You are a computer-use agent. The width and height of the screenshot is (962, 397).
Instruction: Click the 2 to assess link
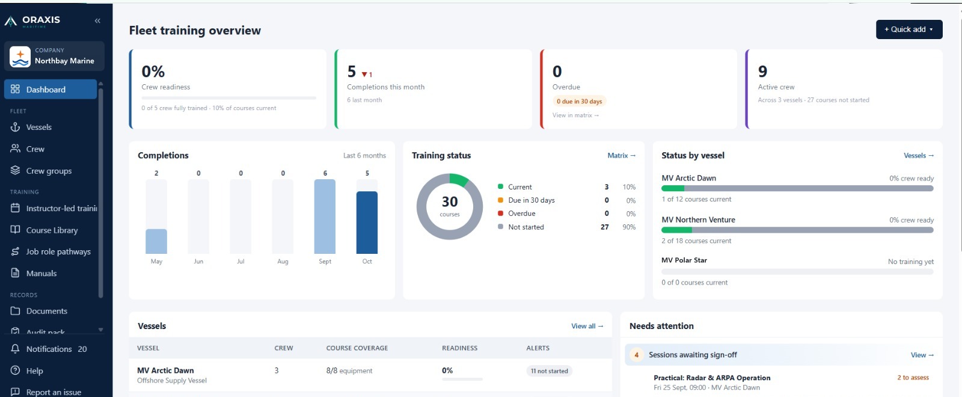(x=913, y=378)
